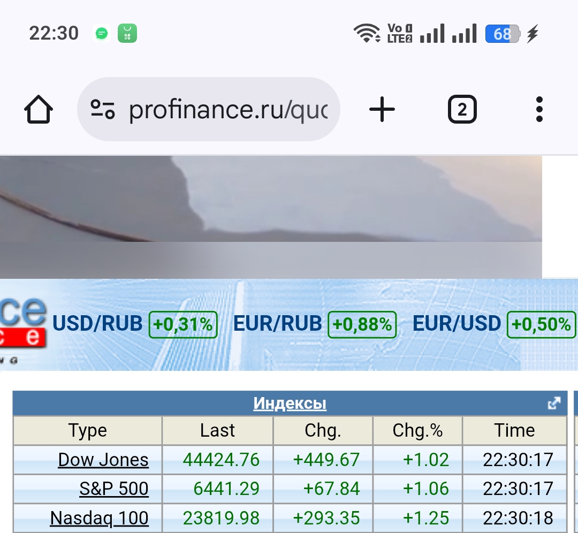Open the Индексы header link
Viewport: 578px width, 533px height.
tap(290, 403)
